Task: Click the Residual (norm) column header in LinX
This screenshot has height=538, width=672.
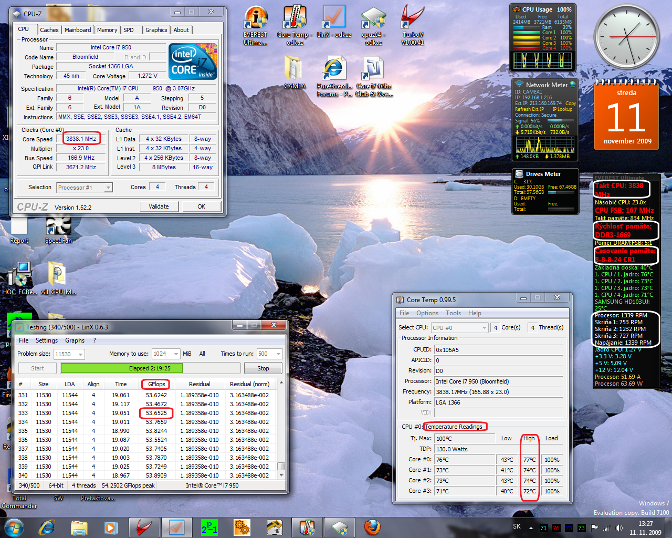Action: 249,384
